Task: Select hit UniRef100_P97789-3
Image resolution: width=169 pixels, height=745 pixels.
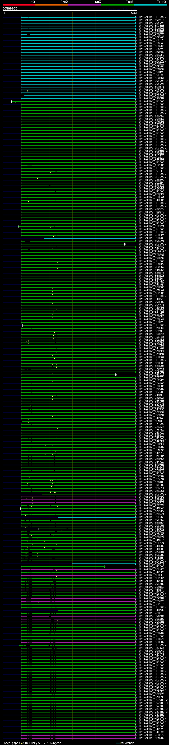Action: click(153, 703)
